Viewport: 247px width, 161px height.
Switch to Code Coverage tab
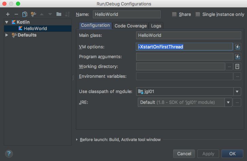point(131,26)
